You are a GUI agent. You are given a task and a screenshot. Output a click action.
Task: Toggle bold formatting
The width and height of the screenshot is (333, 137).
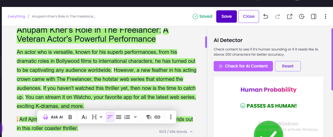point(70,117)
